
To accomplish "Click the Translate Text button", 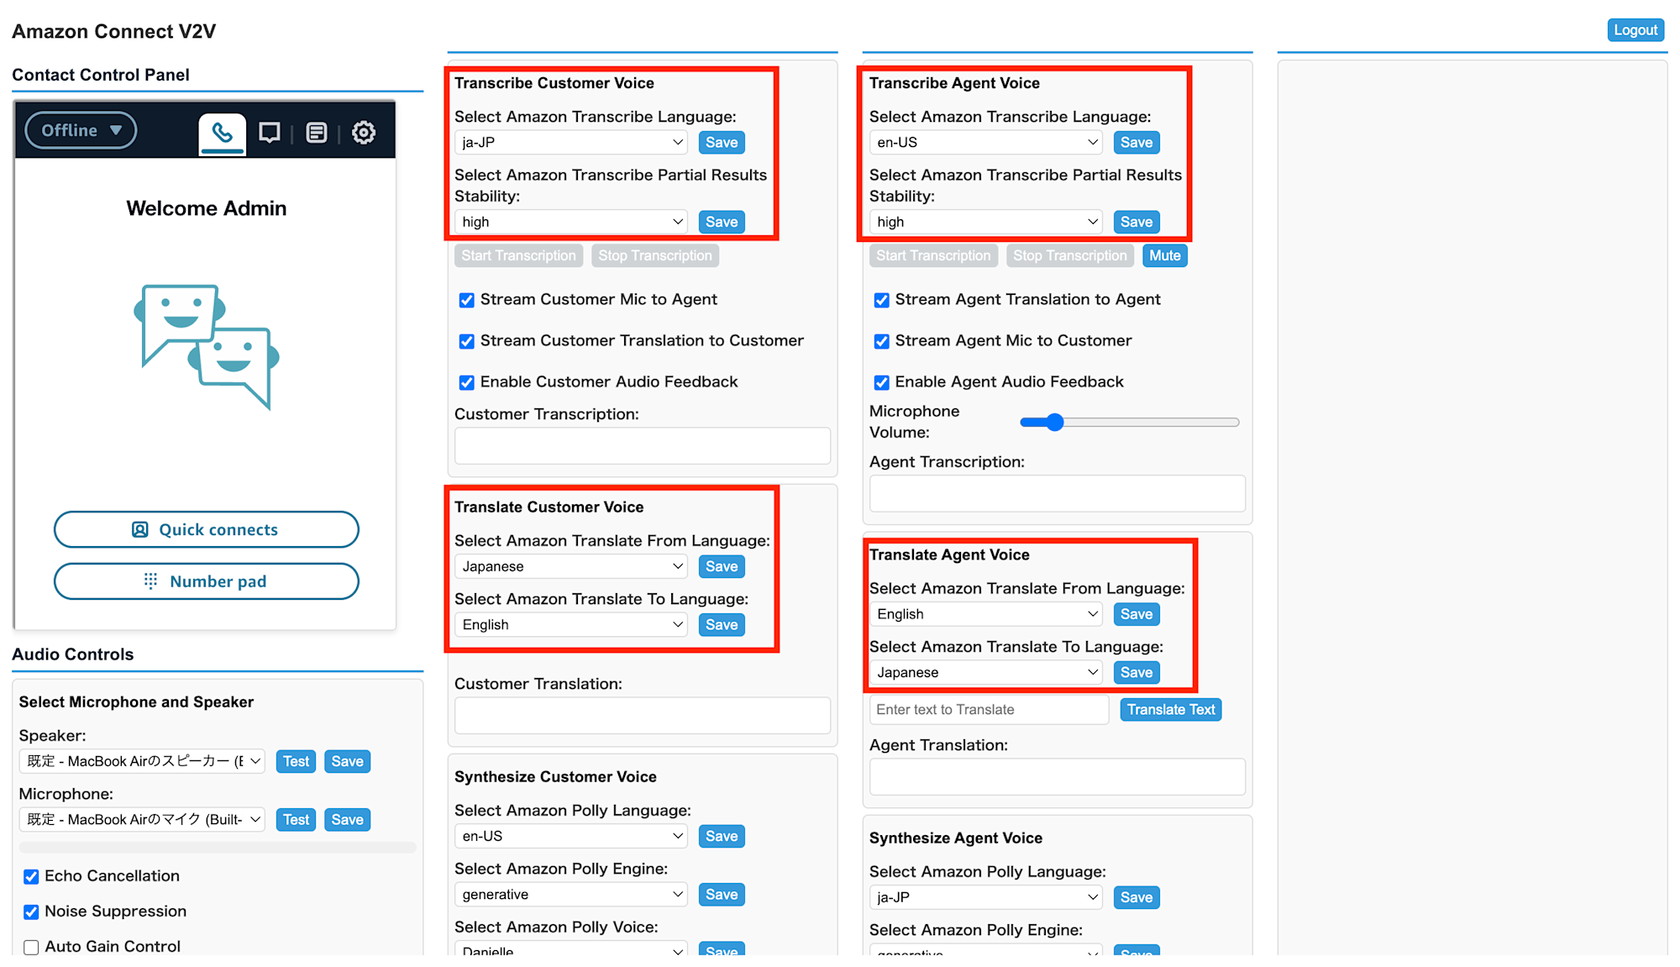I will pos(1170,710).
